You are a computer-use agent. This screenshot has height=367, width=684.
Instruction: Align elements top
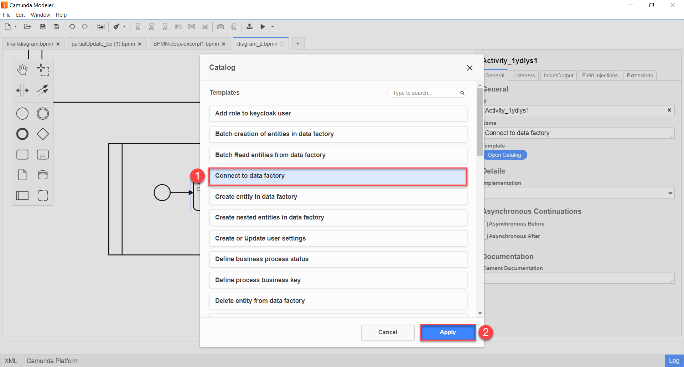178,27
